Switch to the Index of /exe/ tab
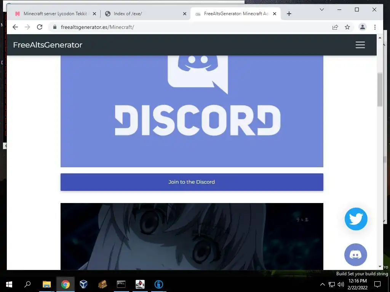Viewport: 390px width, 292px height. click(145, 14)
